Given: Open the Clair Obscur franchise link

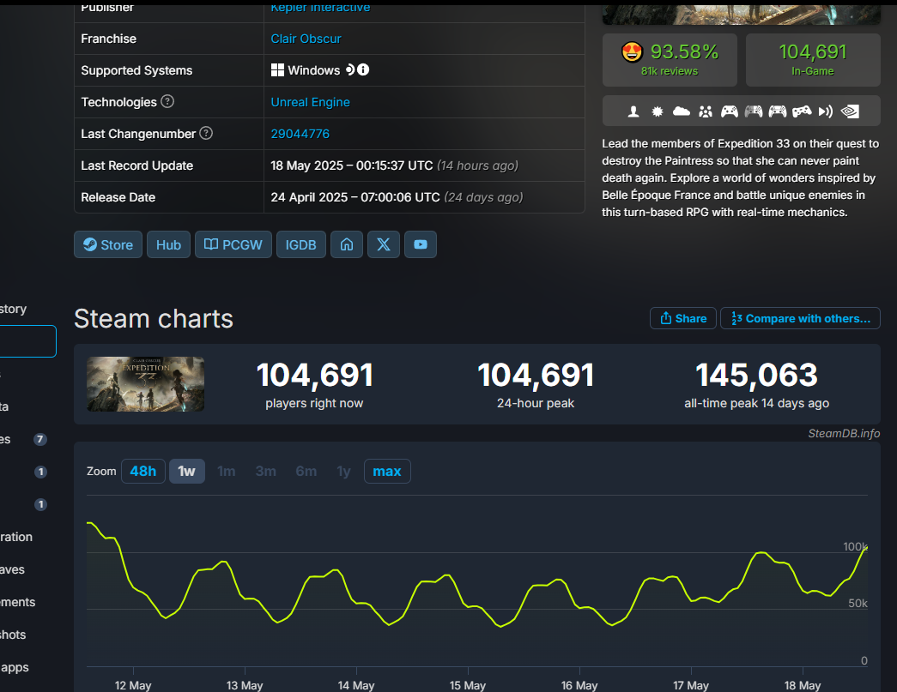Looking at the screenshot, I should [306, 39].
